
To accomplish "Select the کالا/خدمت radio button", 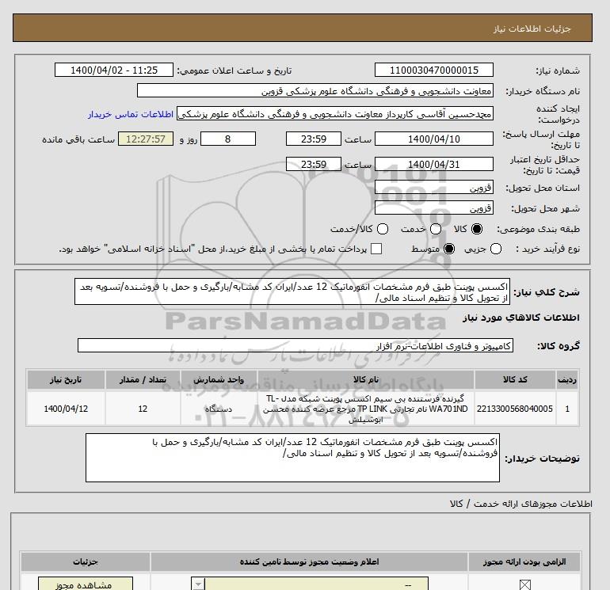I will (x=383, y=229).
